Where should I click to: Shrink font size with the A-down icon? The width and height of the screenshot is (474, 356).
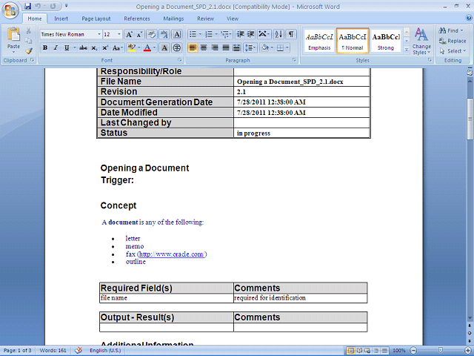140,35
